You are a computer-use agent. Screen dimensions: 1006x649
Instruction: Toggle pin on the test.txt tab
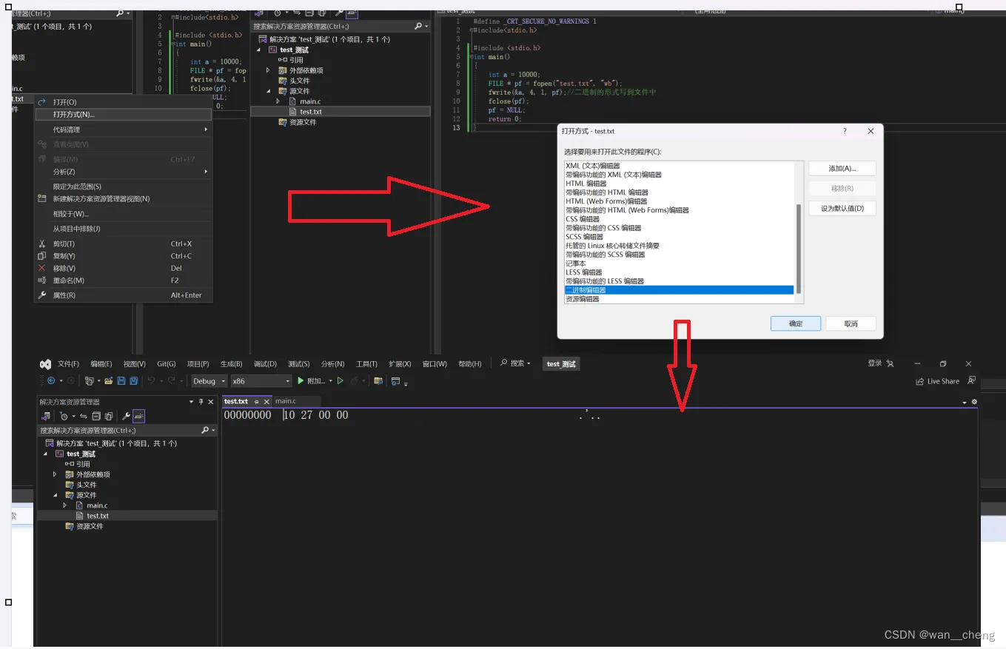point(256,402)
